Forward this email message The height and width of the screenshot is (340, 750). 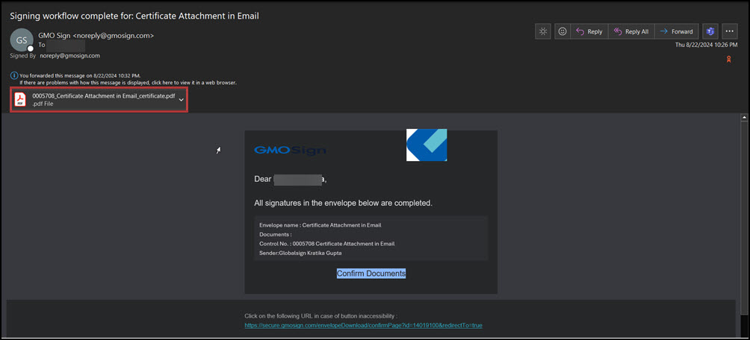[676, 31]
